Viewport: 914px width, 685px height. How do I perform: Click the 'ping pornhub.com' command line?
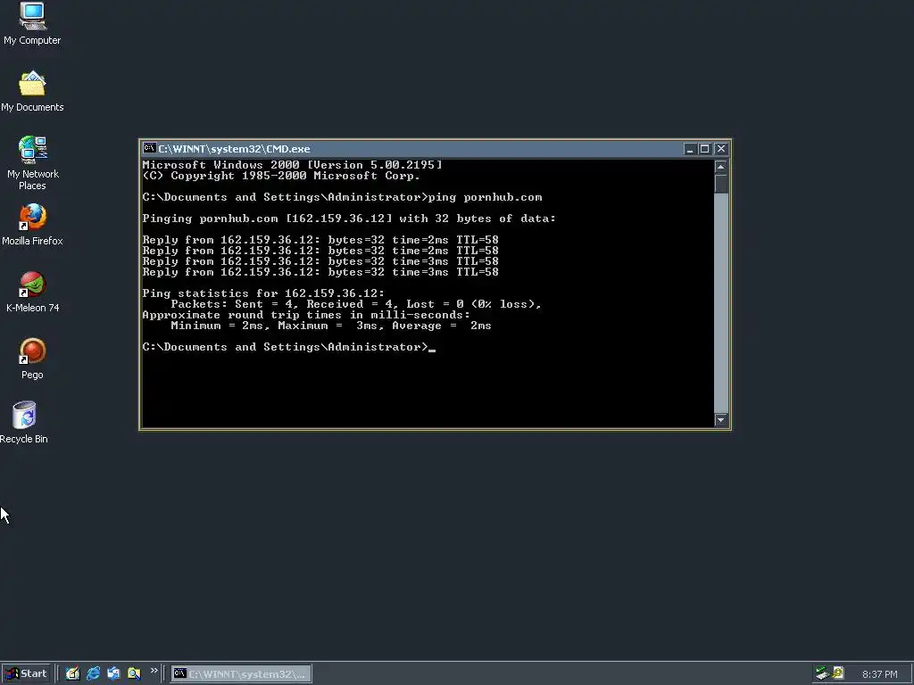(342, 197)
